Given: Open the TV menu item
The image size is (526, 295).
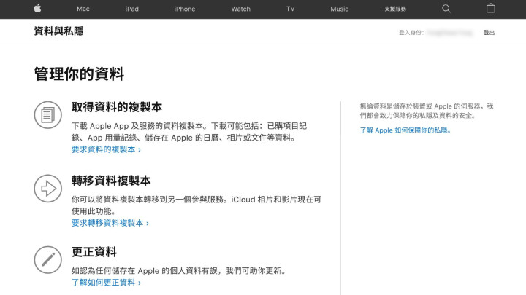Looking at the screenshot, I should tap(290, 9).
